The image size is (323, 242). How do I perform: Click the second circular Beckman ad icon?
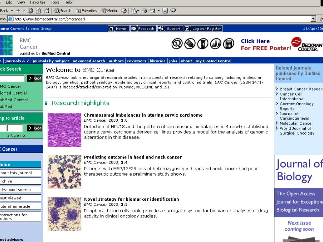tap(190, 43)
